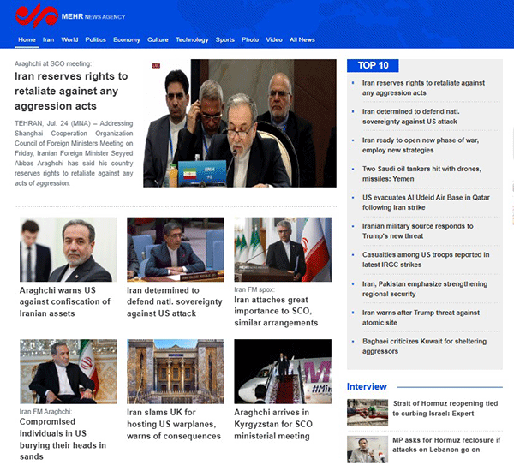Click the main SCO meeting lead photo
Image resolution: width=514 pixels, height=465 pixels.
[x=240, y=123]
